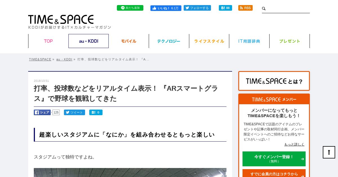
Task: Click the search magnifier icon
Action: pyautogui.click(x=264, y=9)
